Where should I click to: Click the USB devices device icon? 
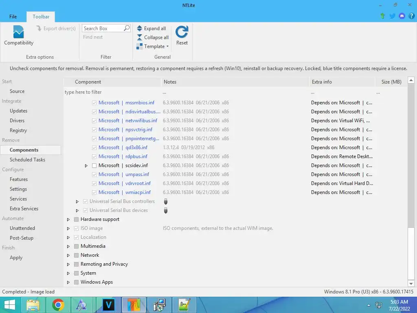pos(166,211)
